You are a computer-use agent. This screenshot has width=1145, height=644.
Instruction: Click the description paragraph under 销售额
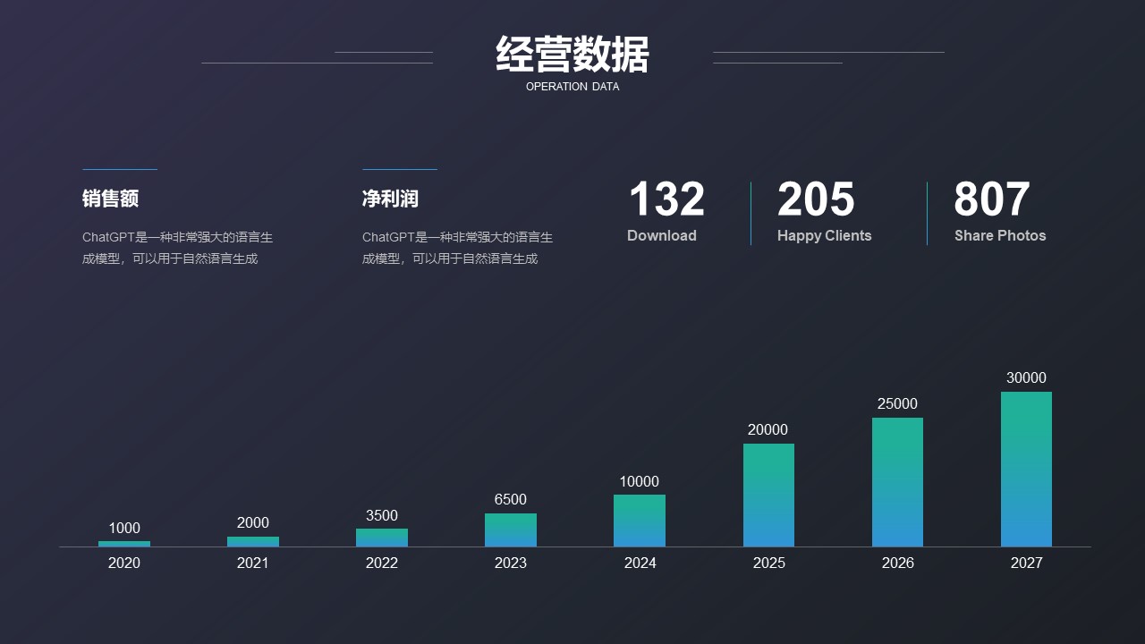177,248
